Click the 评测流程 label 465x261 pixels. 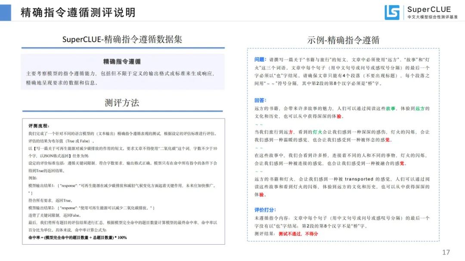(x=39, y=126)
